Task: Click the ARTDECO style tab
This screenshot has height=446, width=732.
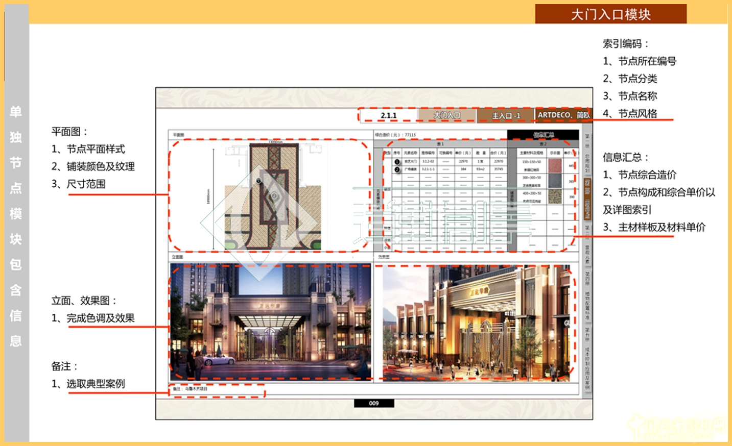Action: 563,115
